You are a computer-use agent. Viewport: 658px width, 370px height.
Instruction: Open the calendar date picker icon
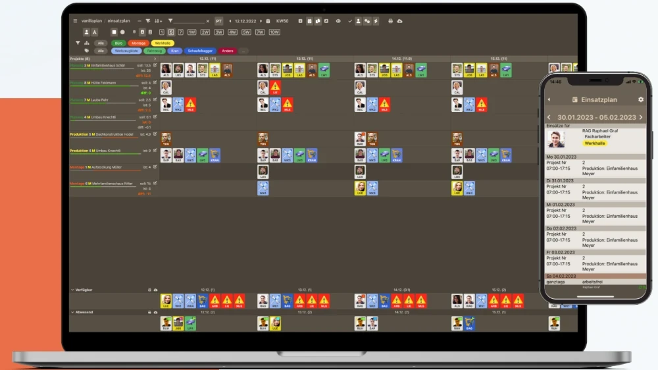coord(268,21)
